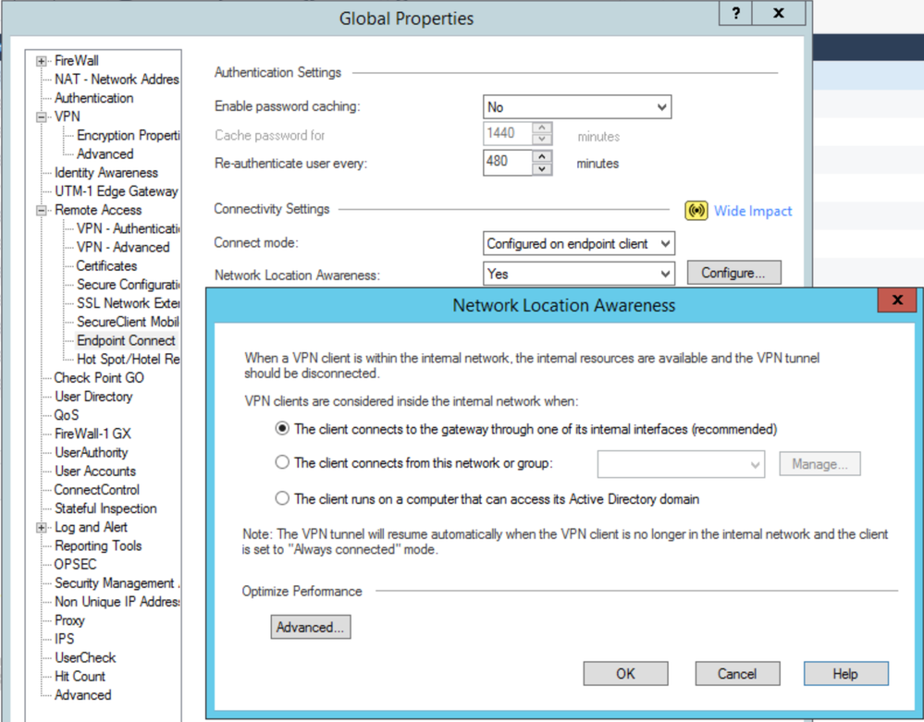Open Stateful Inspection tree item

click(105, 508)
